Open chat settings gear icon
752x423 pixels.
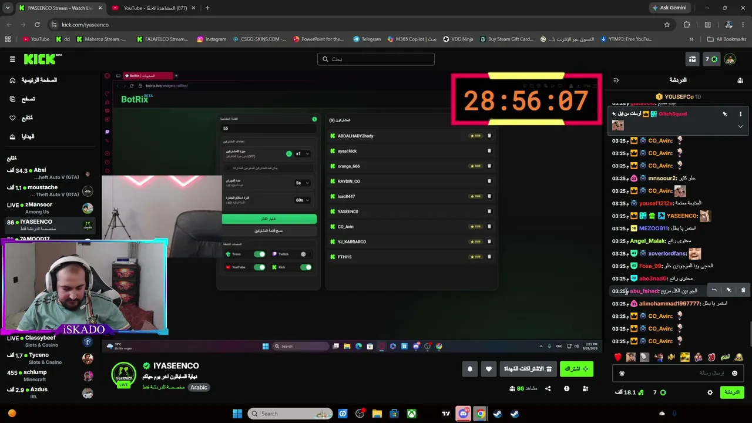(x=710, y=392)
